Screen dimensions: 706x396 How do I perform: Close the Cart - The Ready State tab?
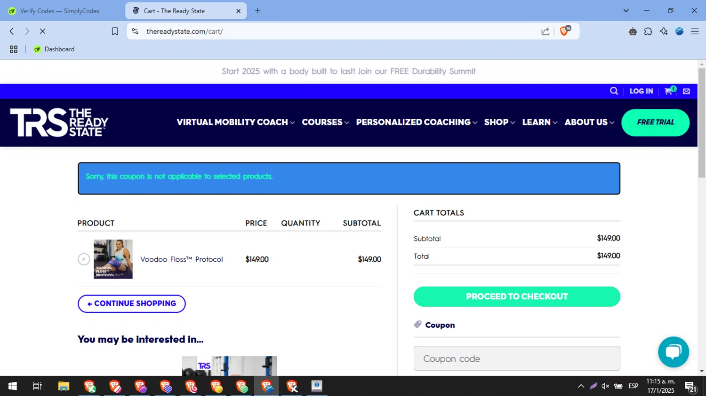tap(238, 11)
